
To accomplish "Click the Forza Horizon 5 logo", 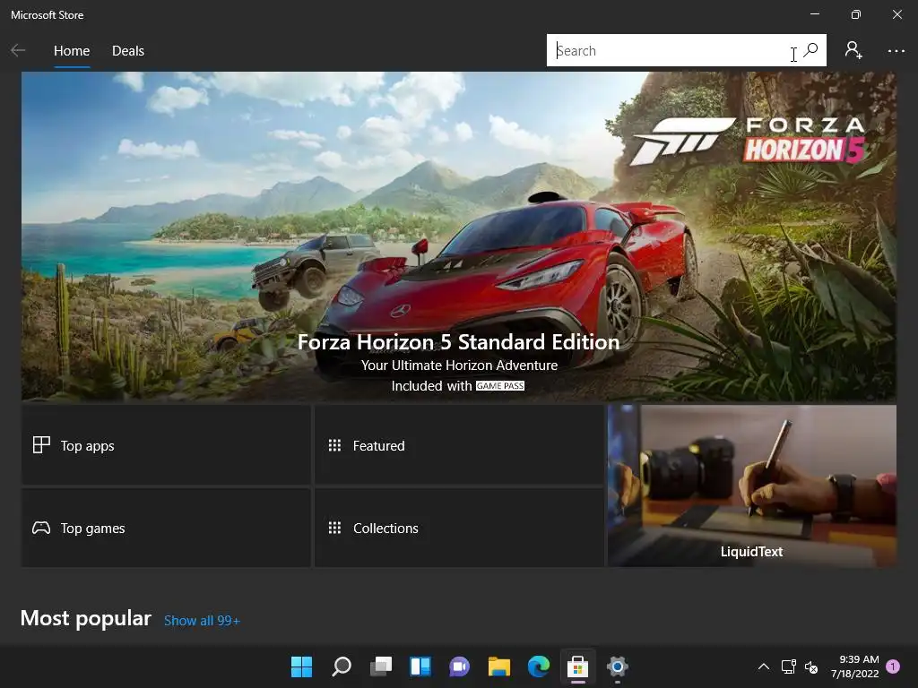I will [x=749, y=141].
